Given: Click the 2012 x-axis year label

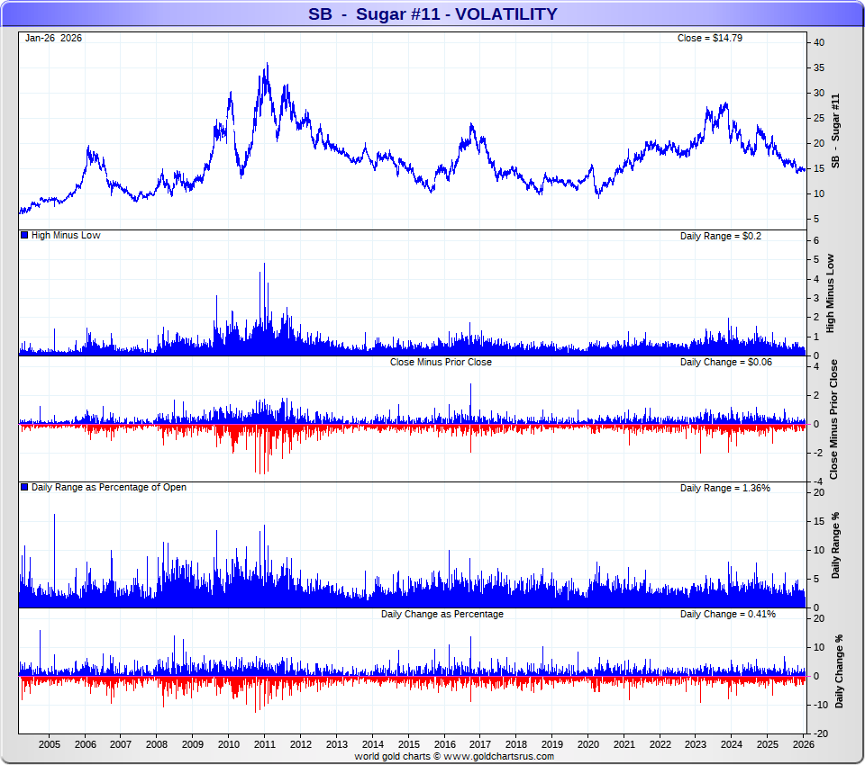Looking at the screenshot, I should [x=301, y=744].
